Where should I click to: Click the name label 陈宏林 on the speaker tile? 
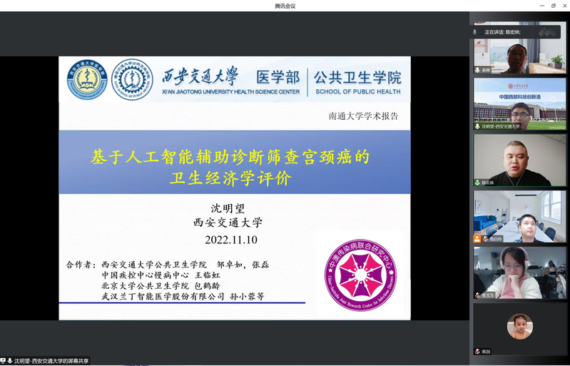(x=488, y=183)
